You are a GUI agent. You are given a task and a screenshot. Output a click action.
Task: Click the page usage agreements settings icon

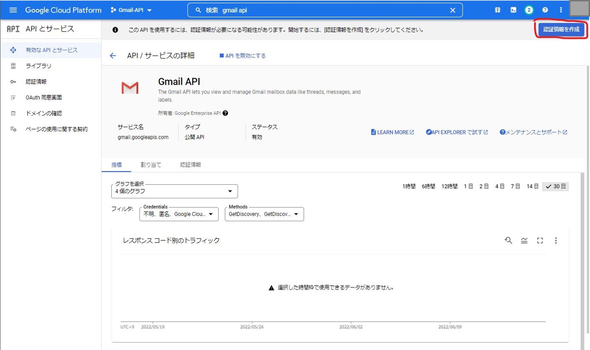point(13,129)
